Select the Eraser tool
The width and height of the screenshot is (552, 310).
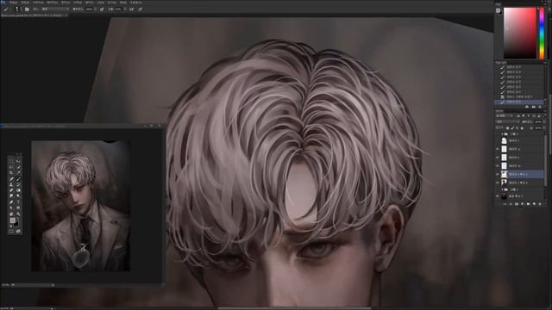click(x=11, y=190)
